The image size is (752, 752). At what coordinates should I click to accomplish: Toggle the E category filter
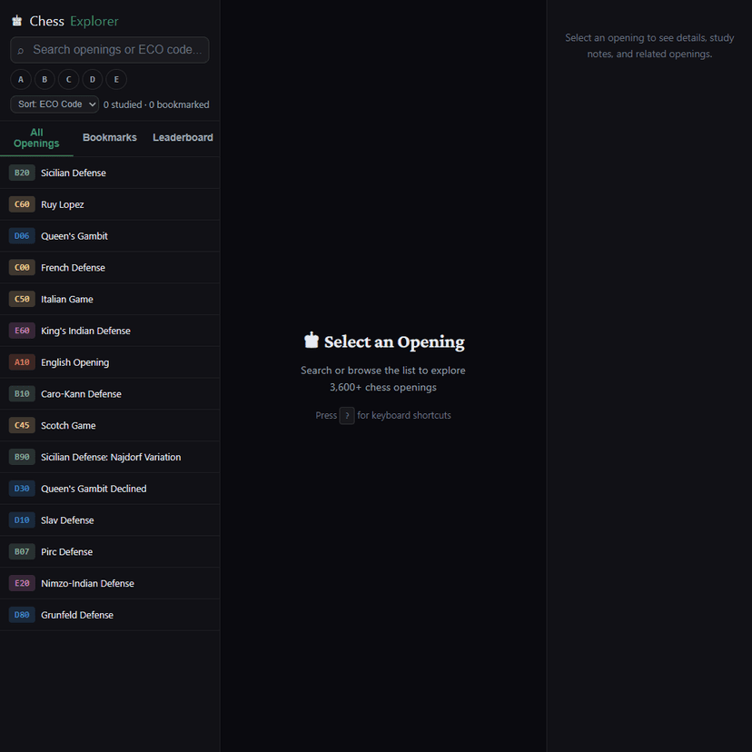pos(116,80)
